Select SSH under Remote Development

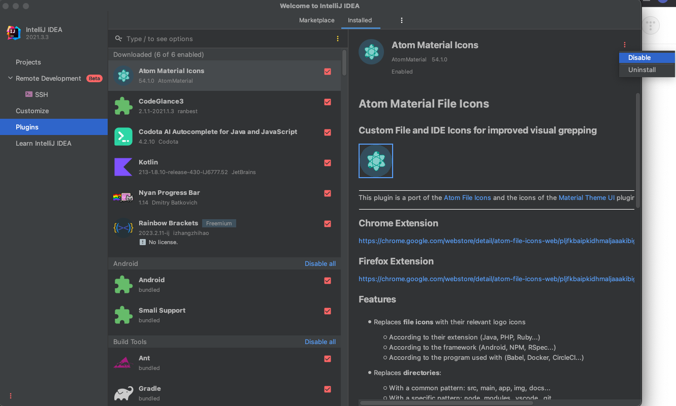click(54, 94)
